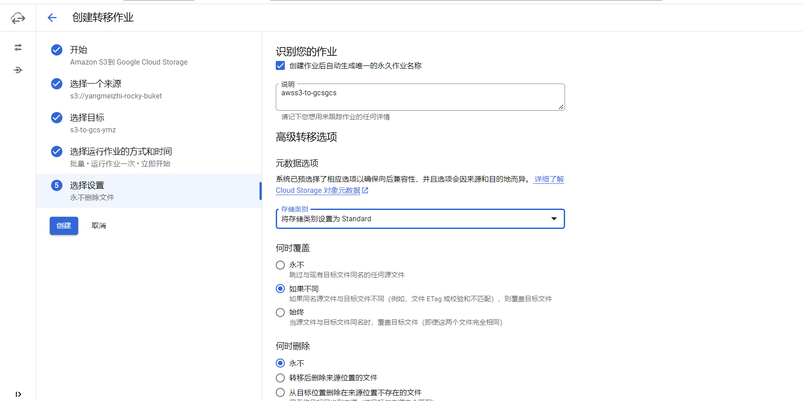This screenshot has width=802, height=401.
Task: Open the 详细了解 link
Action: click(x=549, y=179)
